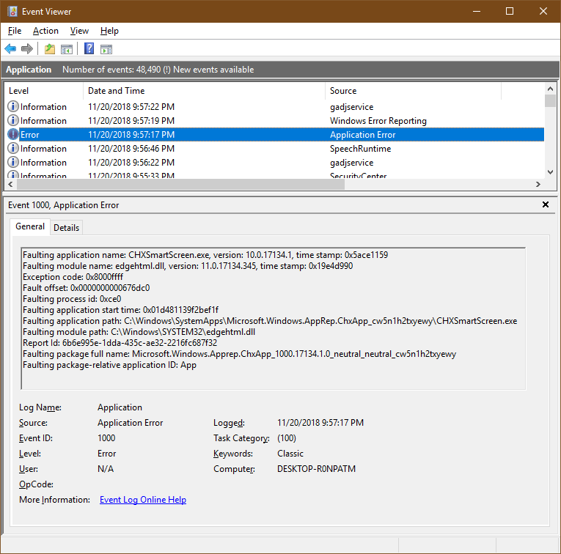
Task: Click the Faulting application name line
Action: [x=205, y=255]
